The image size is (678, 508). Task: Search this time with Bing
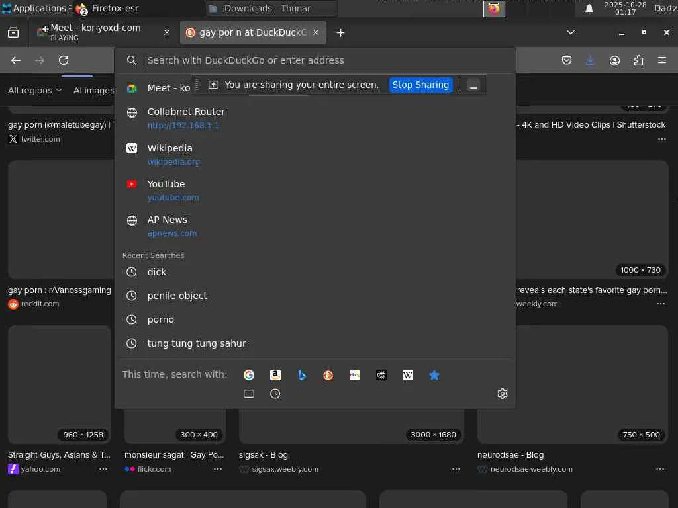coord(302,375)
